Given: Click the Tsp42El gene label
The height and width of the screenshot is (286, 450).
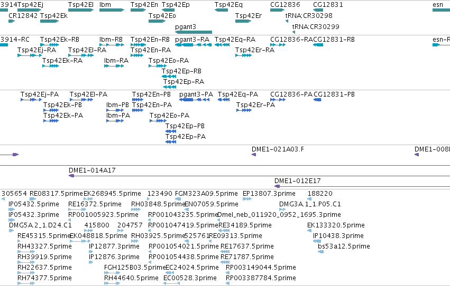Looking at the screenshot, I should [81, 5].
